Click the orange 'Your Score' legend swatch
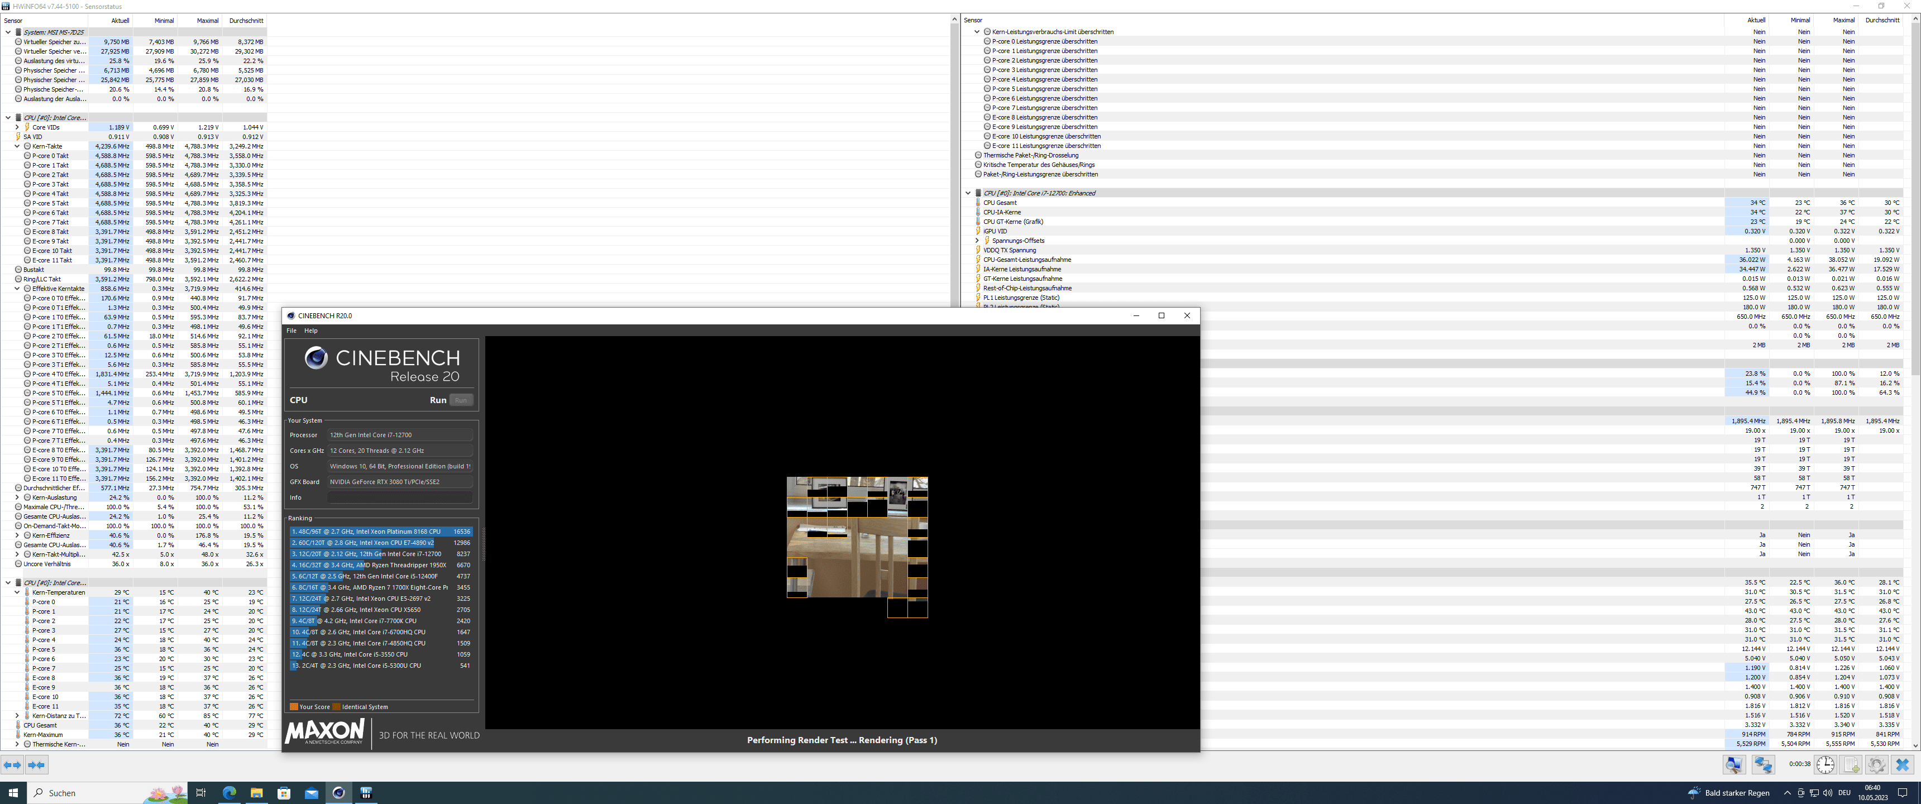The width and height of the screenshot is (1921, 804). click(294, 706)
